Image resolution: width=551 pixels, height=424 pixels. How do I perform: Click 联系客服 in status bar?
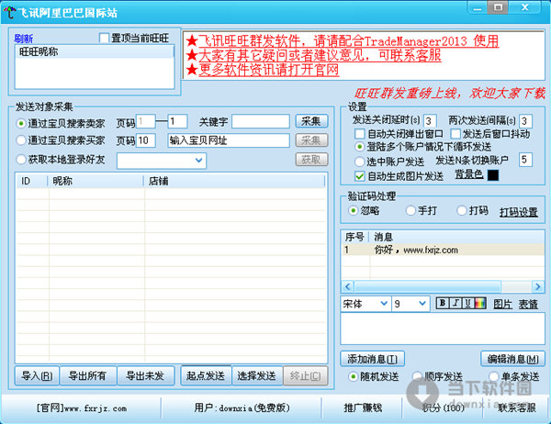(x=516, y=407)
